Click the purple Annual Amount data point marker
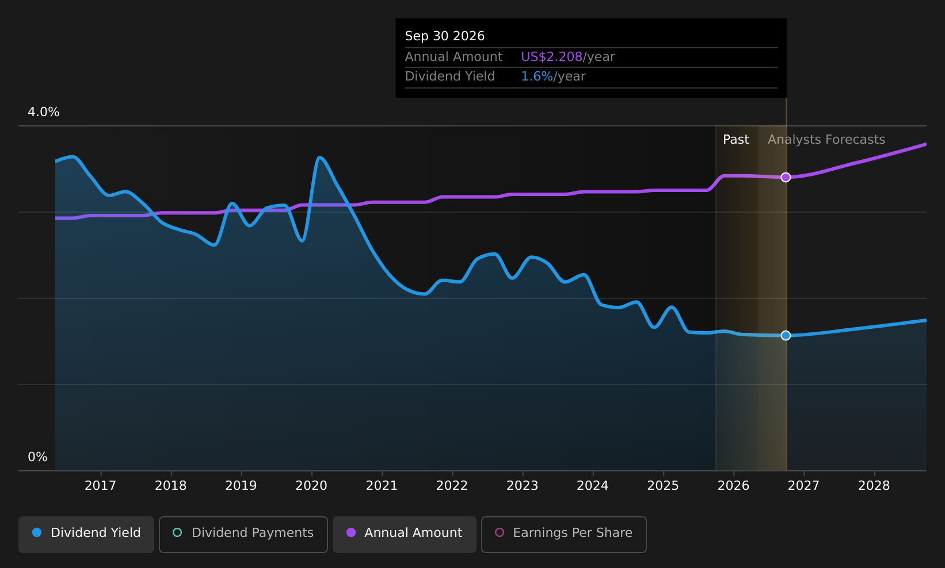 [x=786, y=177]
